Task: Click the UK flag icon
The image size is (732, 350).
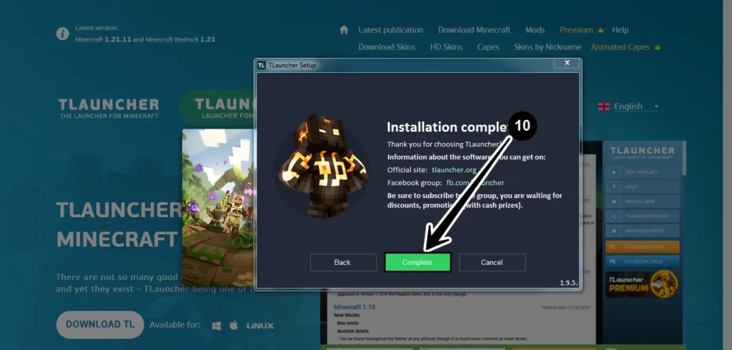Action: coord(603,106)
